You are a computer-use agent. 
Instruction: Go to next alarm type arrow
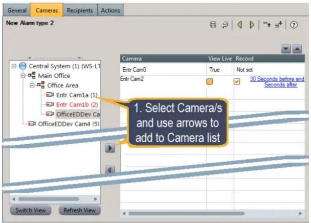pyautogui.click(x=251, y=25)
